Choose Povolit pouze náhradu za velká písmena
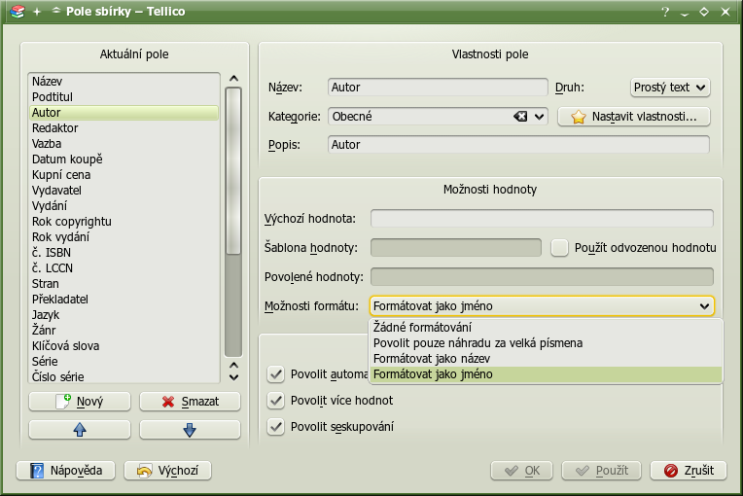Image resolution: width=743 pixels, height=496 pixels. click(546, 343)
